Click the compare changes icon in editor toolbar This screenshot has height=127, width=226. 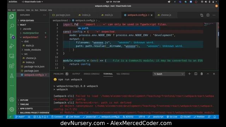pos(202,15)
